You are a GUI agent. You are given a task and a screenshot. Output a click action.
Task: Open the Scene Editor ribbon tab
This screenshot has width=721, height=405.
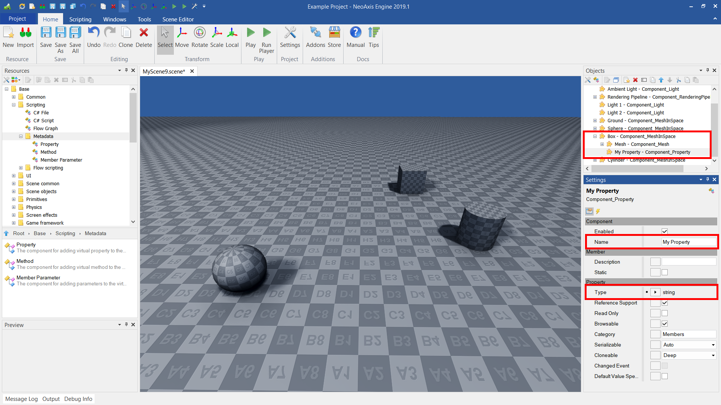click(x=178, y=19)
